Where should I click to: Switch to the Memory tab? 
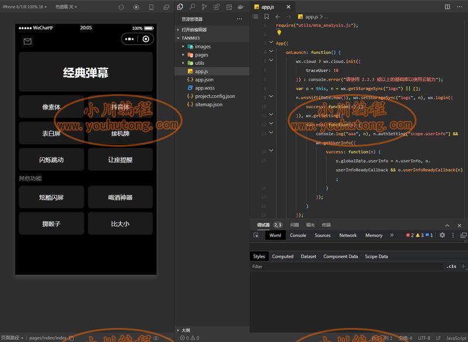(374, 235)
